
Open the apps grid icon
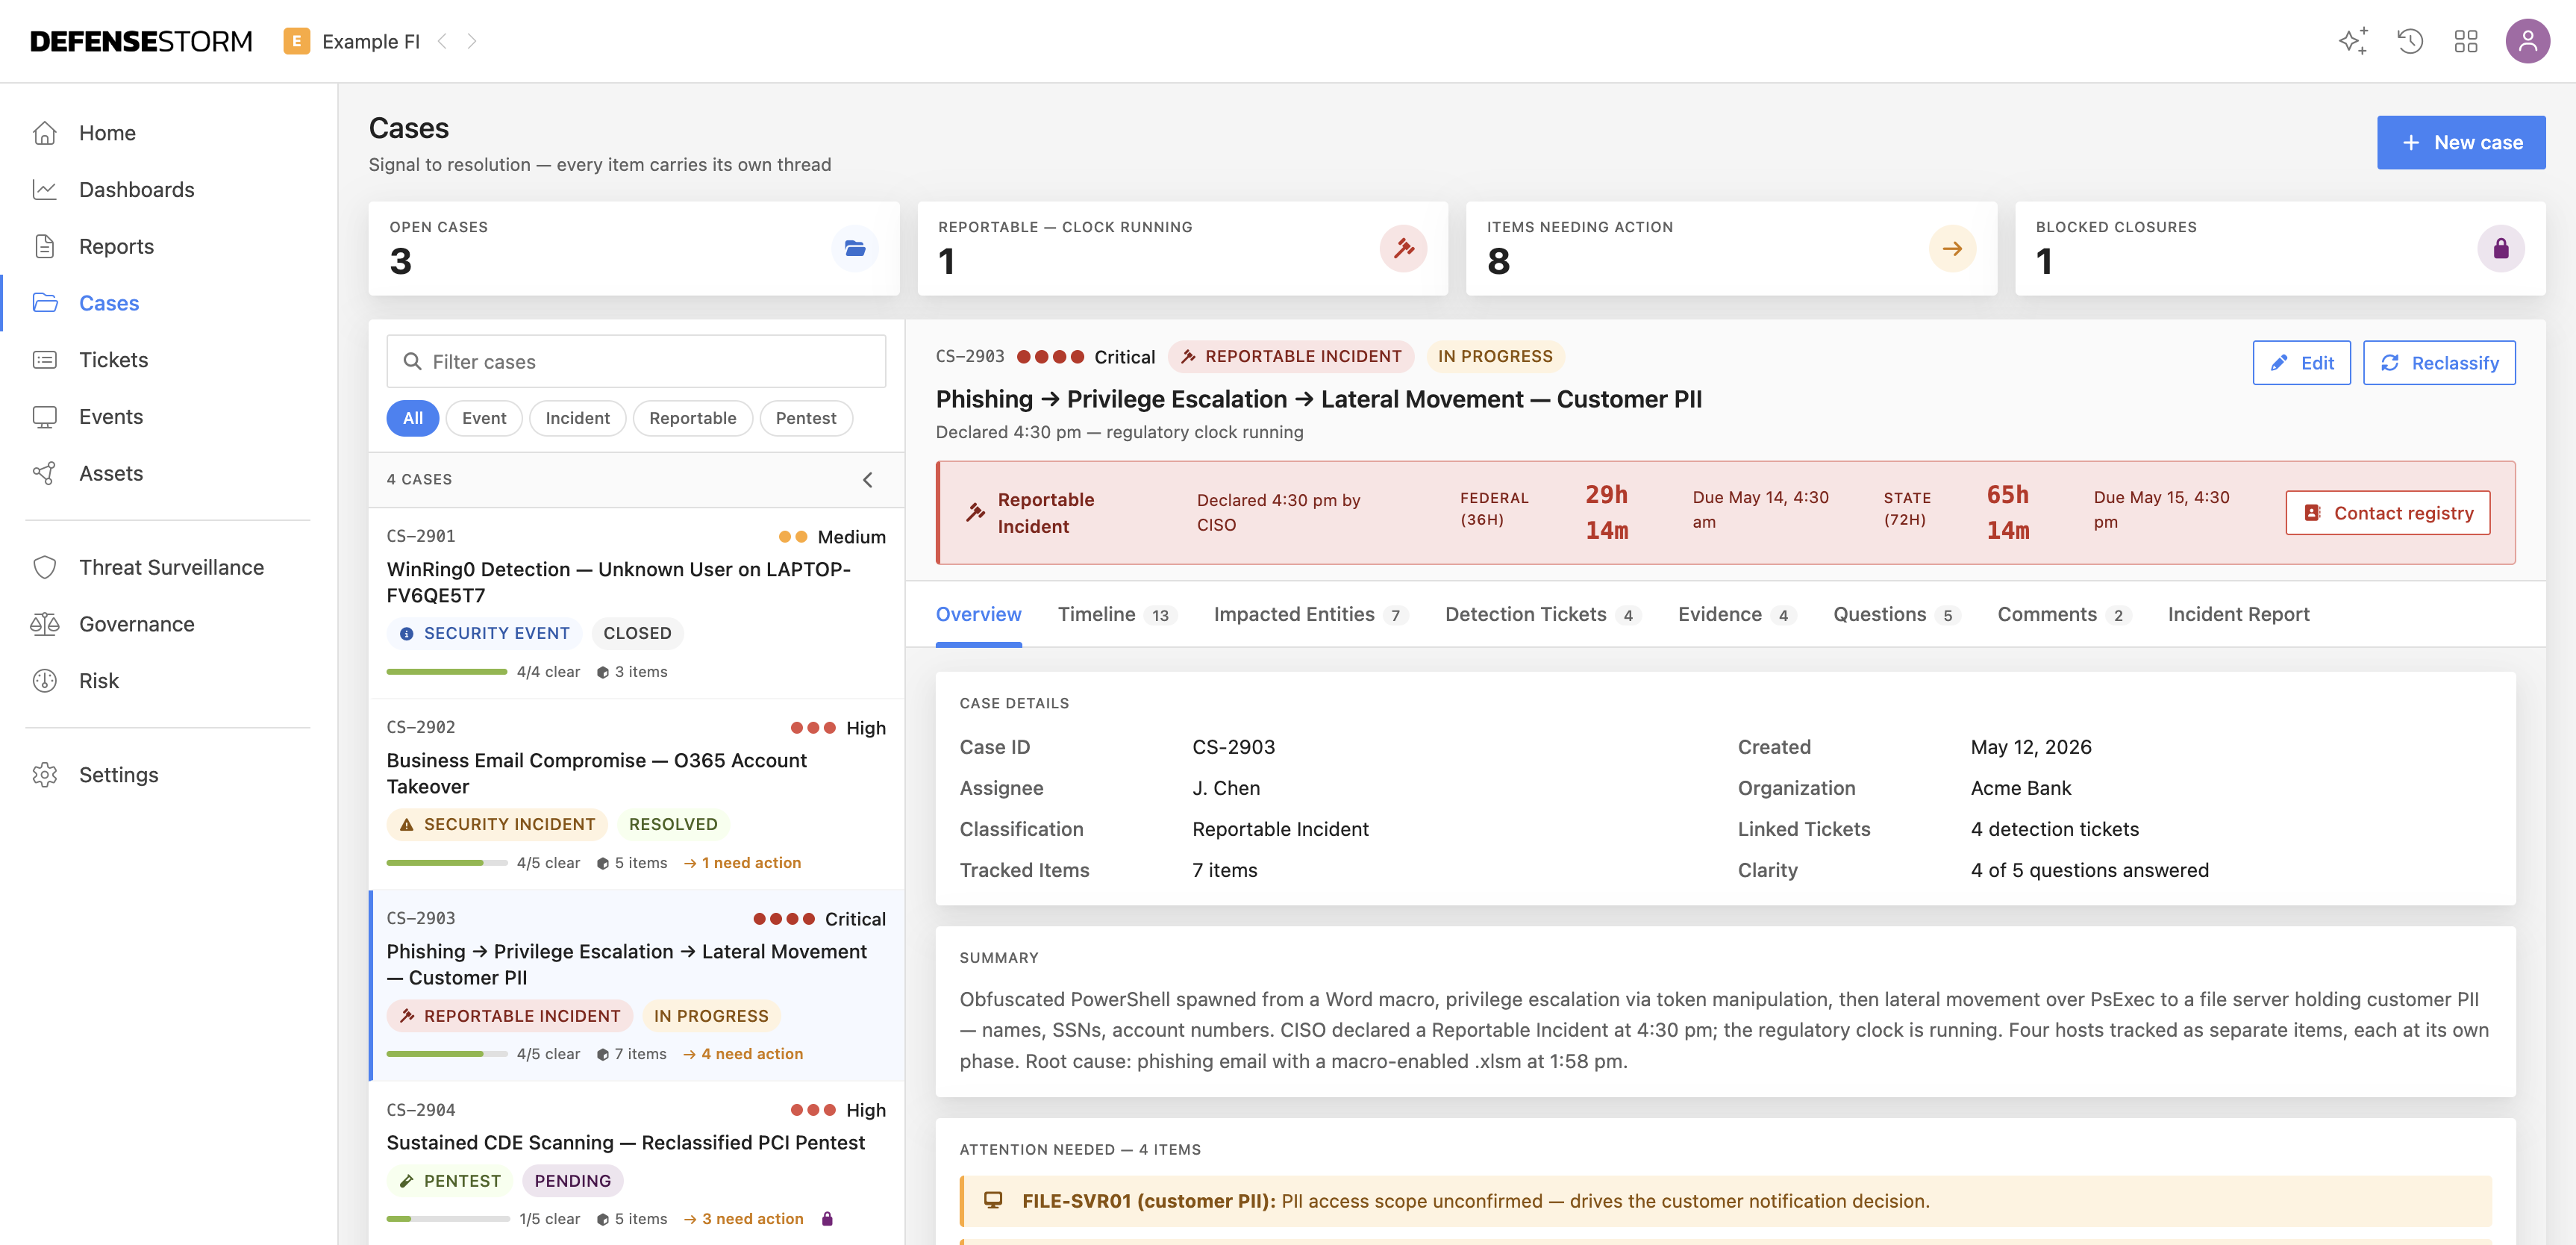click(2466, 41)
